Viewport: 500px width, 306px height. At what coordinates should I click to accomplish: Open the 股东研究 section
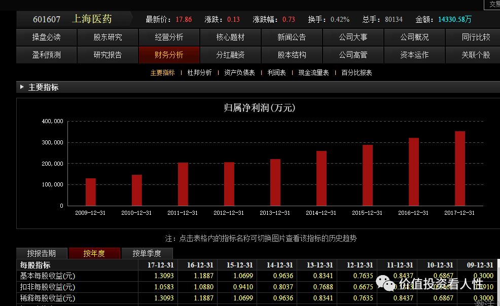(108, 37)
